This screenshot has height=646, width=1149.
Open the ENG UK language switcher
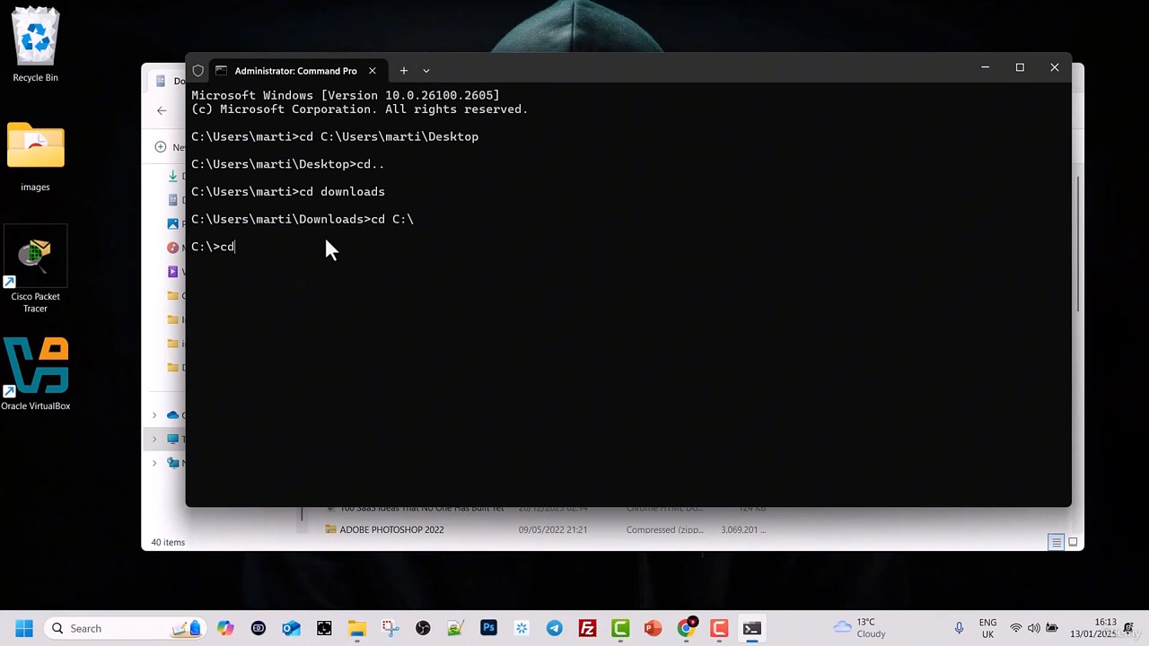[987, 628]
